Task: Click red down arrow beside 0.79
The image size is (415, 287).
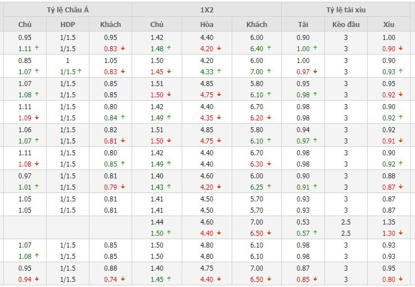Action: 123,187
